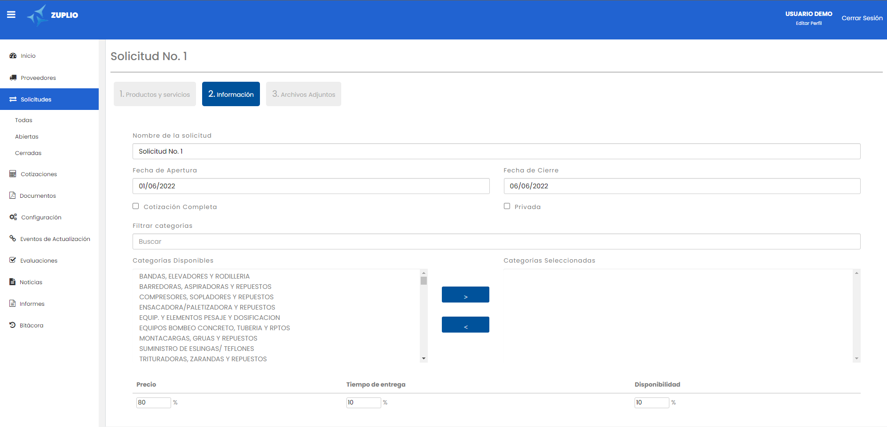887x427 pixels.
Task: Click the Solicitudes arrows icon
Action: [13, 99]
